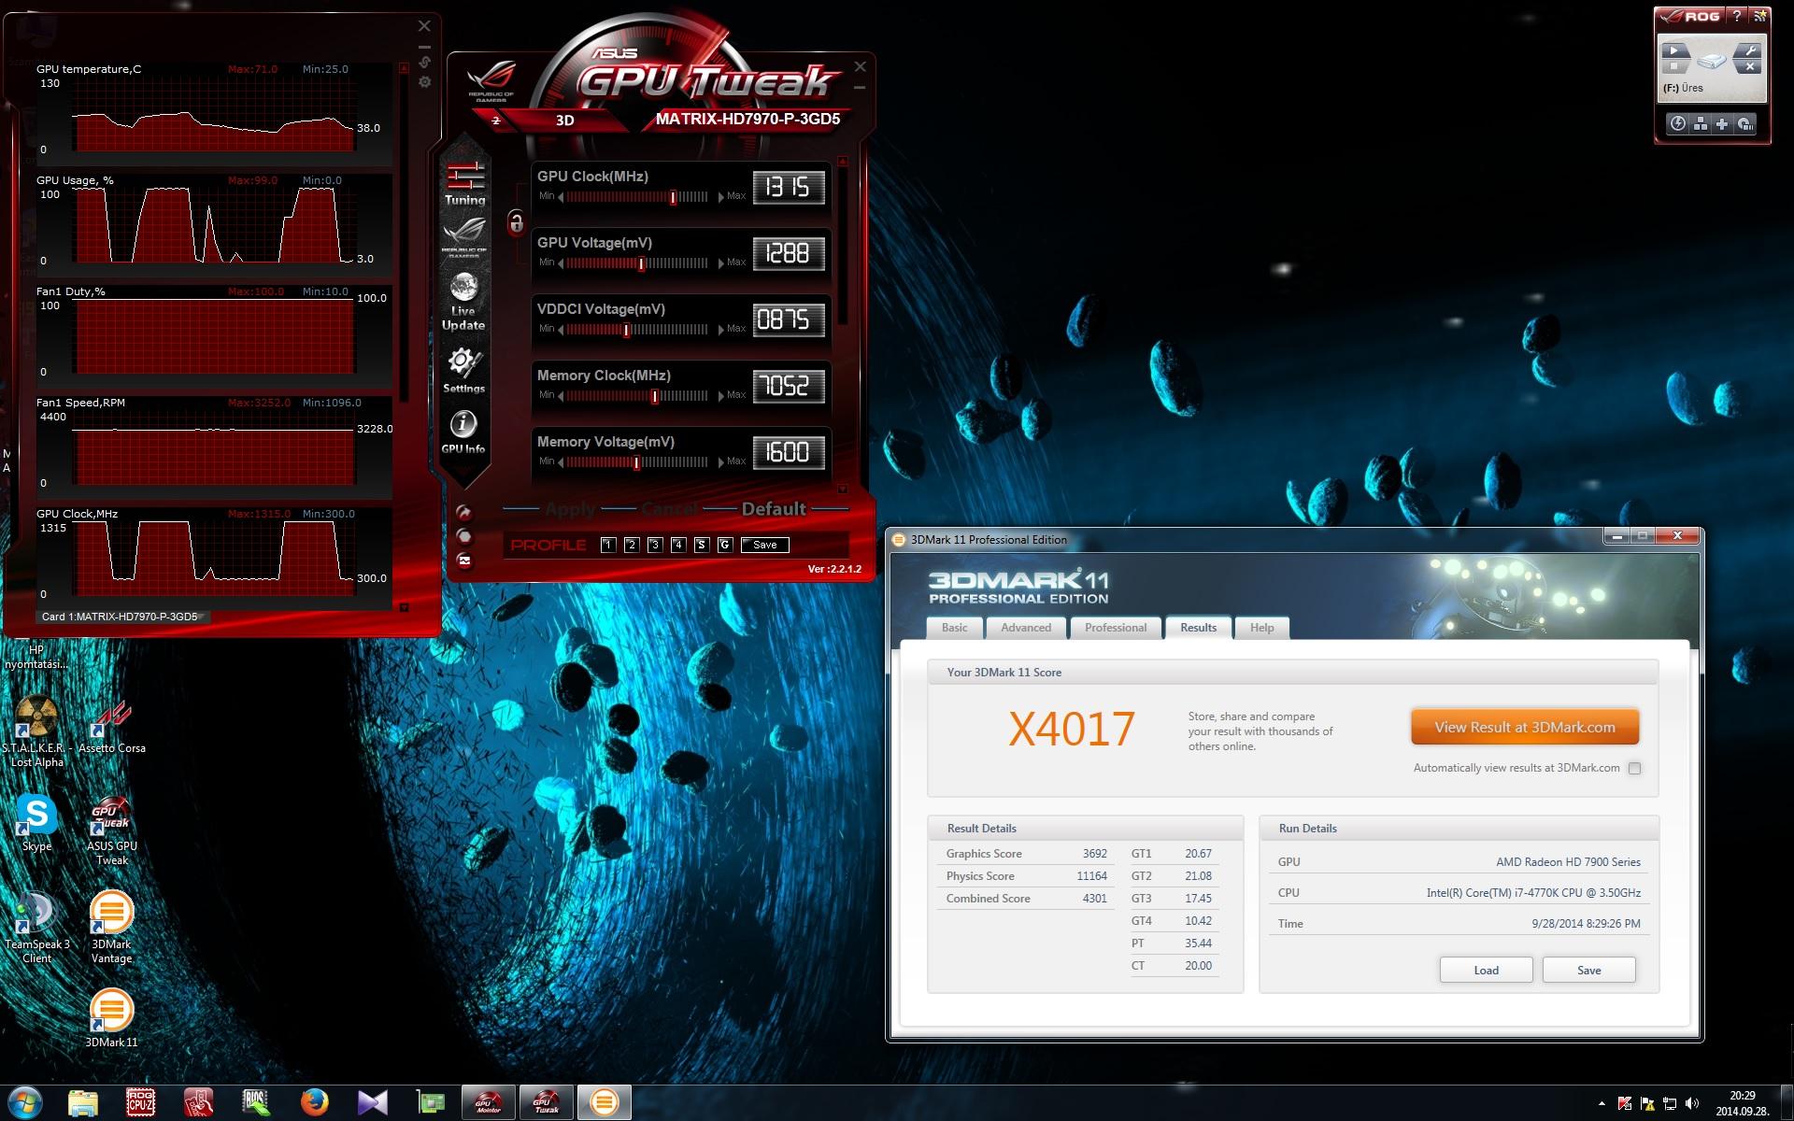Open the card selector dropdown in GPU monitor
Screen dimensions: 1794x1121
tap(123, 617)
